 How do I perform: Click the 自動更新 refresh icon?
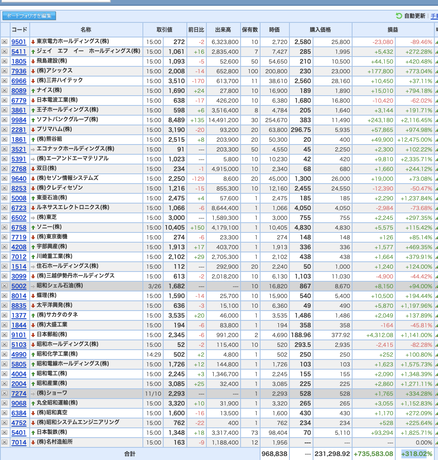[399, 16]
